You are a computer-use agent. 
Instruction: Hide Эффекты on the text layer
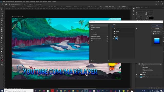point(142,66)
